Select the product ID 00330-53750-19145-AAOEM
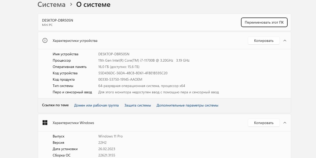The width and height of the screenshot is (316, 158). coord(120,79)
